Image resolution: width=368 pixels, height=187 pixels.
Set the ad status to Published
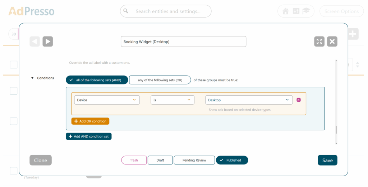(232, 160)
